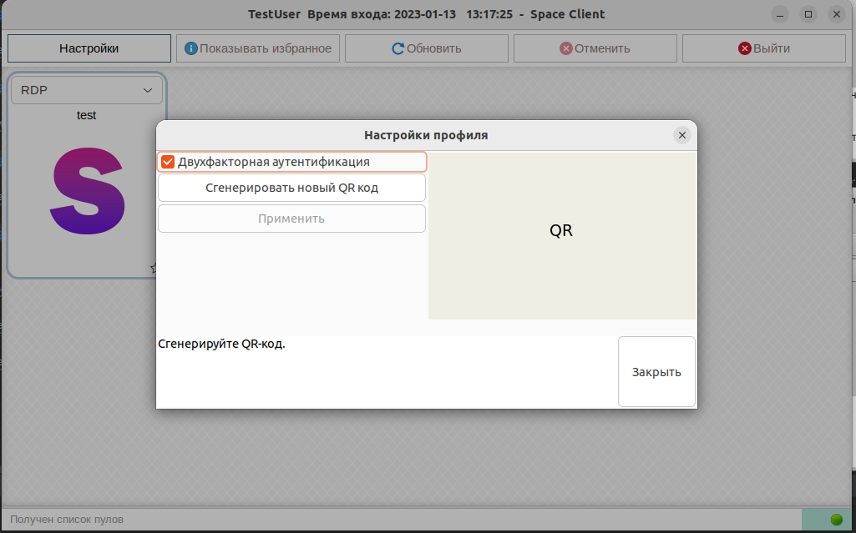Click the info icon on Показывать избранное
The image size is (856, 533).
(190, 48)
